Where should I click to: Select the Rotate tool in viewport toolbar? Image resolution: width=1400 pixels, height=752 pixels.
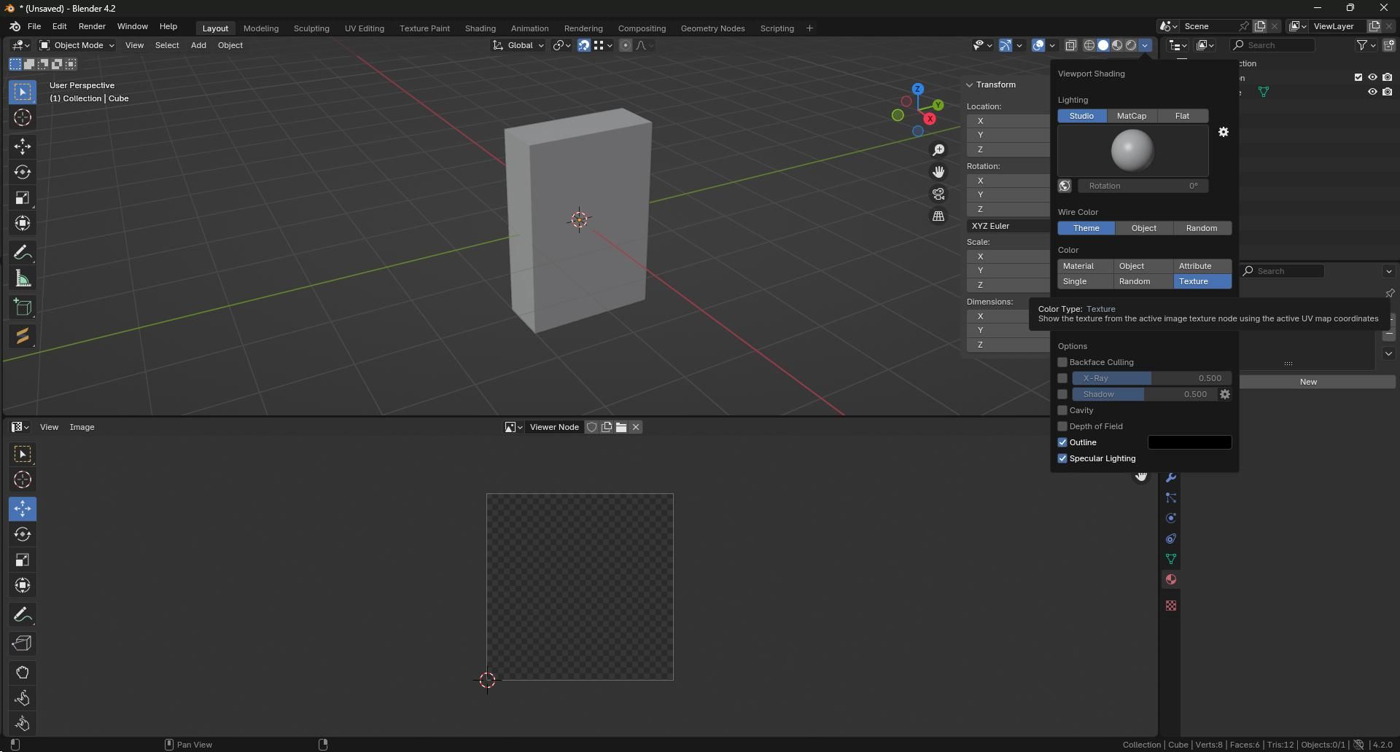tap(23, 172)
